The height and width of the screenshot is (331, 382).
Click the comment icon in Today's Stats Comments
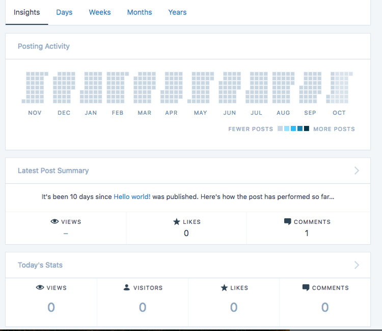pos(306,288)
